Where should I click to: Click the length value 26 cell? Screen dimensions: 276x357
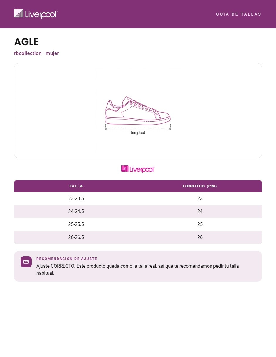coord(200,237)
